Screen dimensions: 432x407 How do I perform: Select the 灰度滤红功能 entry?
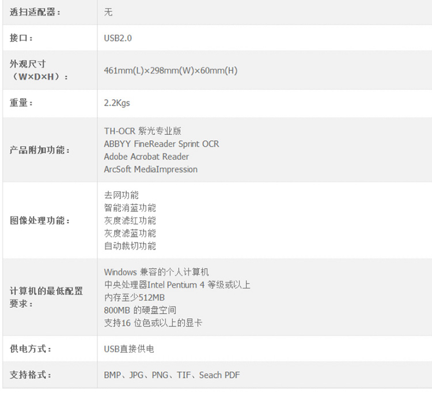click(130, 221)
